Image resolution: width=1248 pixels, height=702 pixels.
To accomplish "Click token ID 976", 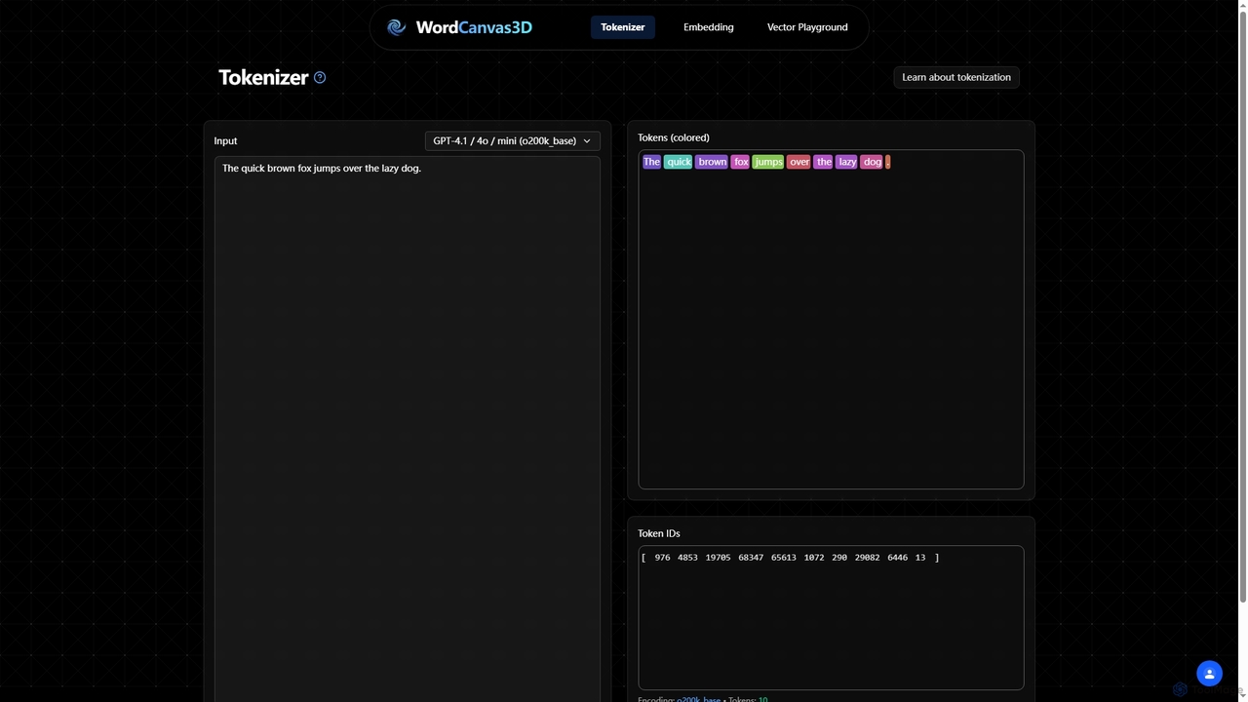I will coord(663,558).
